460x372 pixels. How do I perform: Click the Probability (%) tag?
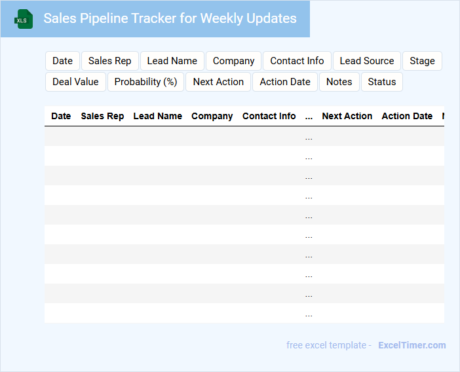(145, 82)
